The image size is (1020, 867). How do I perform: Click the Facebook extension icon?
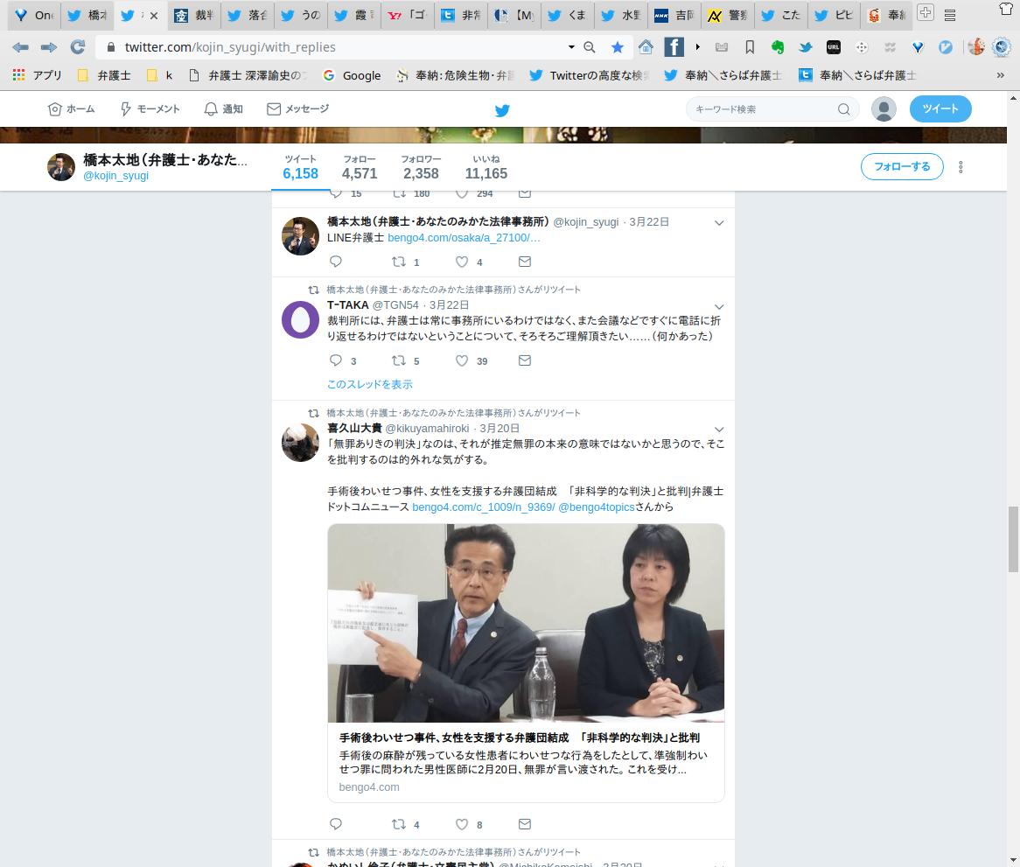click(x=674, y=47)
